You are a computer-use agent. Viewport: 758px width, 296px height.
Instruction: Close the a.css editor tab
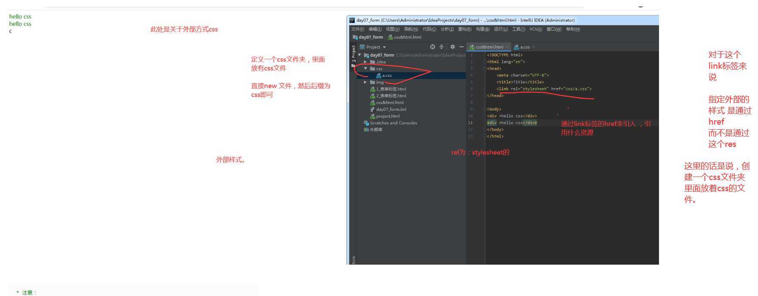(x=534, y=47)
